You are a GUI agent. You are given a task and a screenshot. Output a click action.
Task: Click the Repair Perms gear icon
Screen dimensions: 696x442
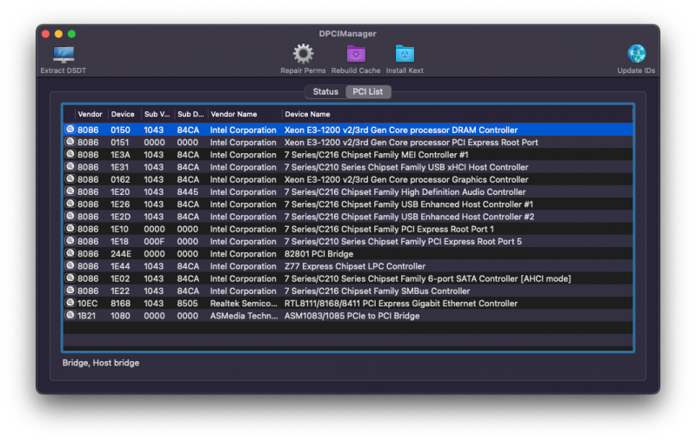(303, 54)
